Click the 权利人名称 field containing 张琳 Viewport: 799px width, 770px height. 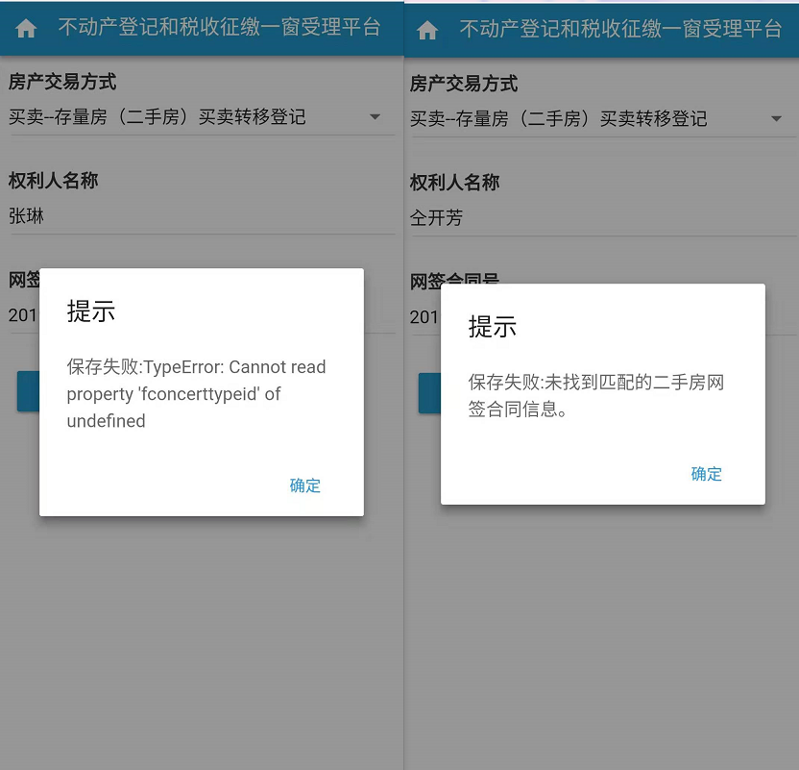click(192, 216)
